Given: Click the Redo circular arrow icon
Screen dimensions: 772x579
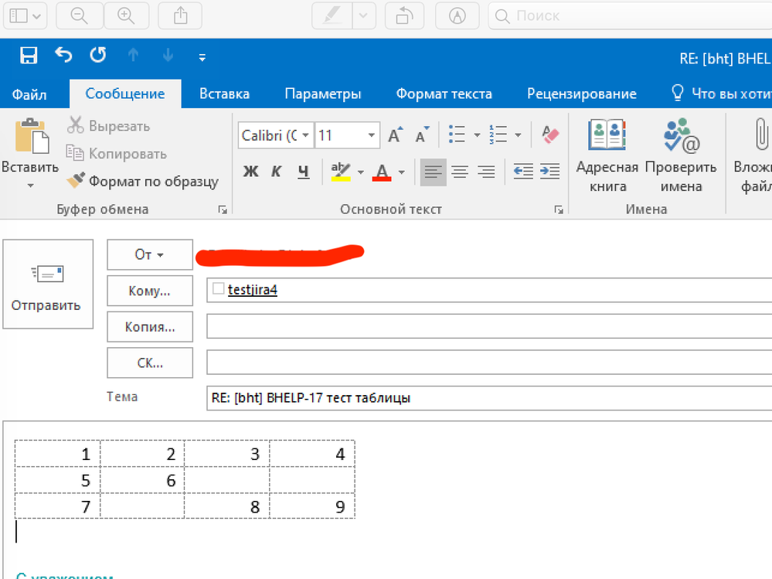Looking at the screenshot, I should pyautogui.click(x=98, y=55).
